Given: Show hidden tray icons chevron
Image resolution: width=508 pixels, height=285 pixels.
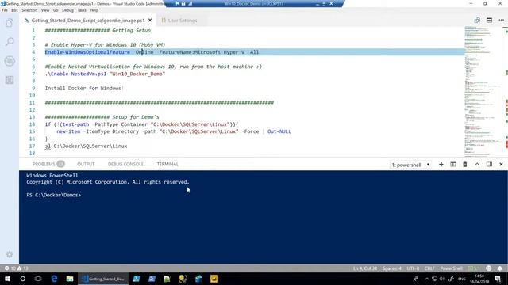Looking at the screenshot, I should [x=427, y=279].
